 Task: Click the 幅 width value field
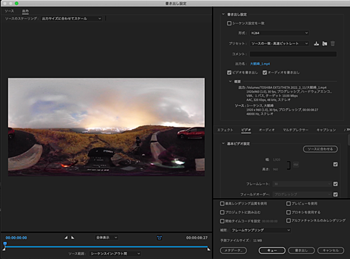[277, 159]
